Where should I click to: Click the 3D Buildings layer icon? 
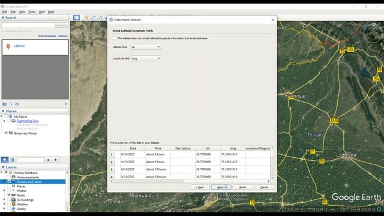coord(13,200)
